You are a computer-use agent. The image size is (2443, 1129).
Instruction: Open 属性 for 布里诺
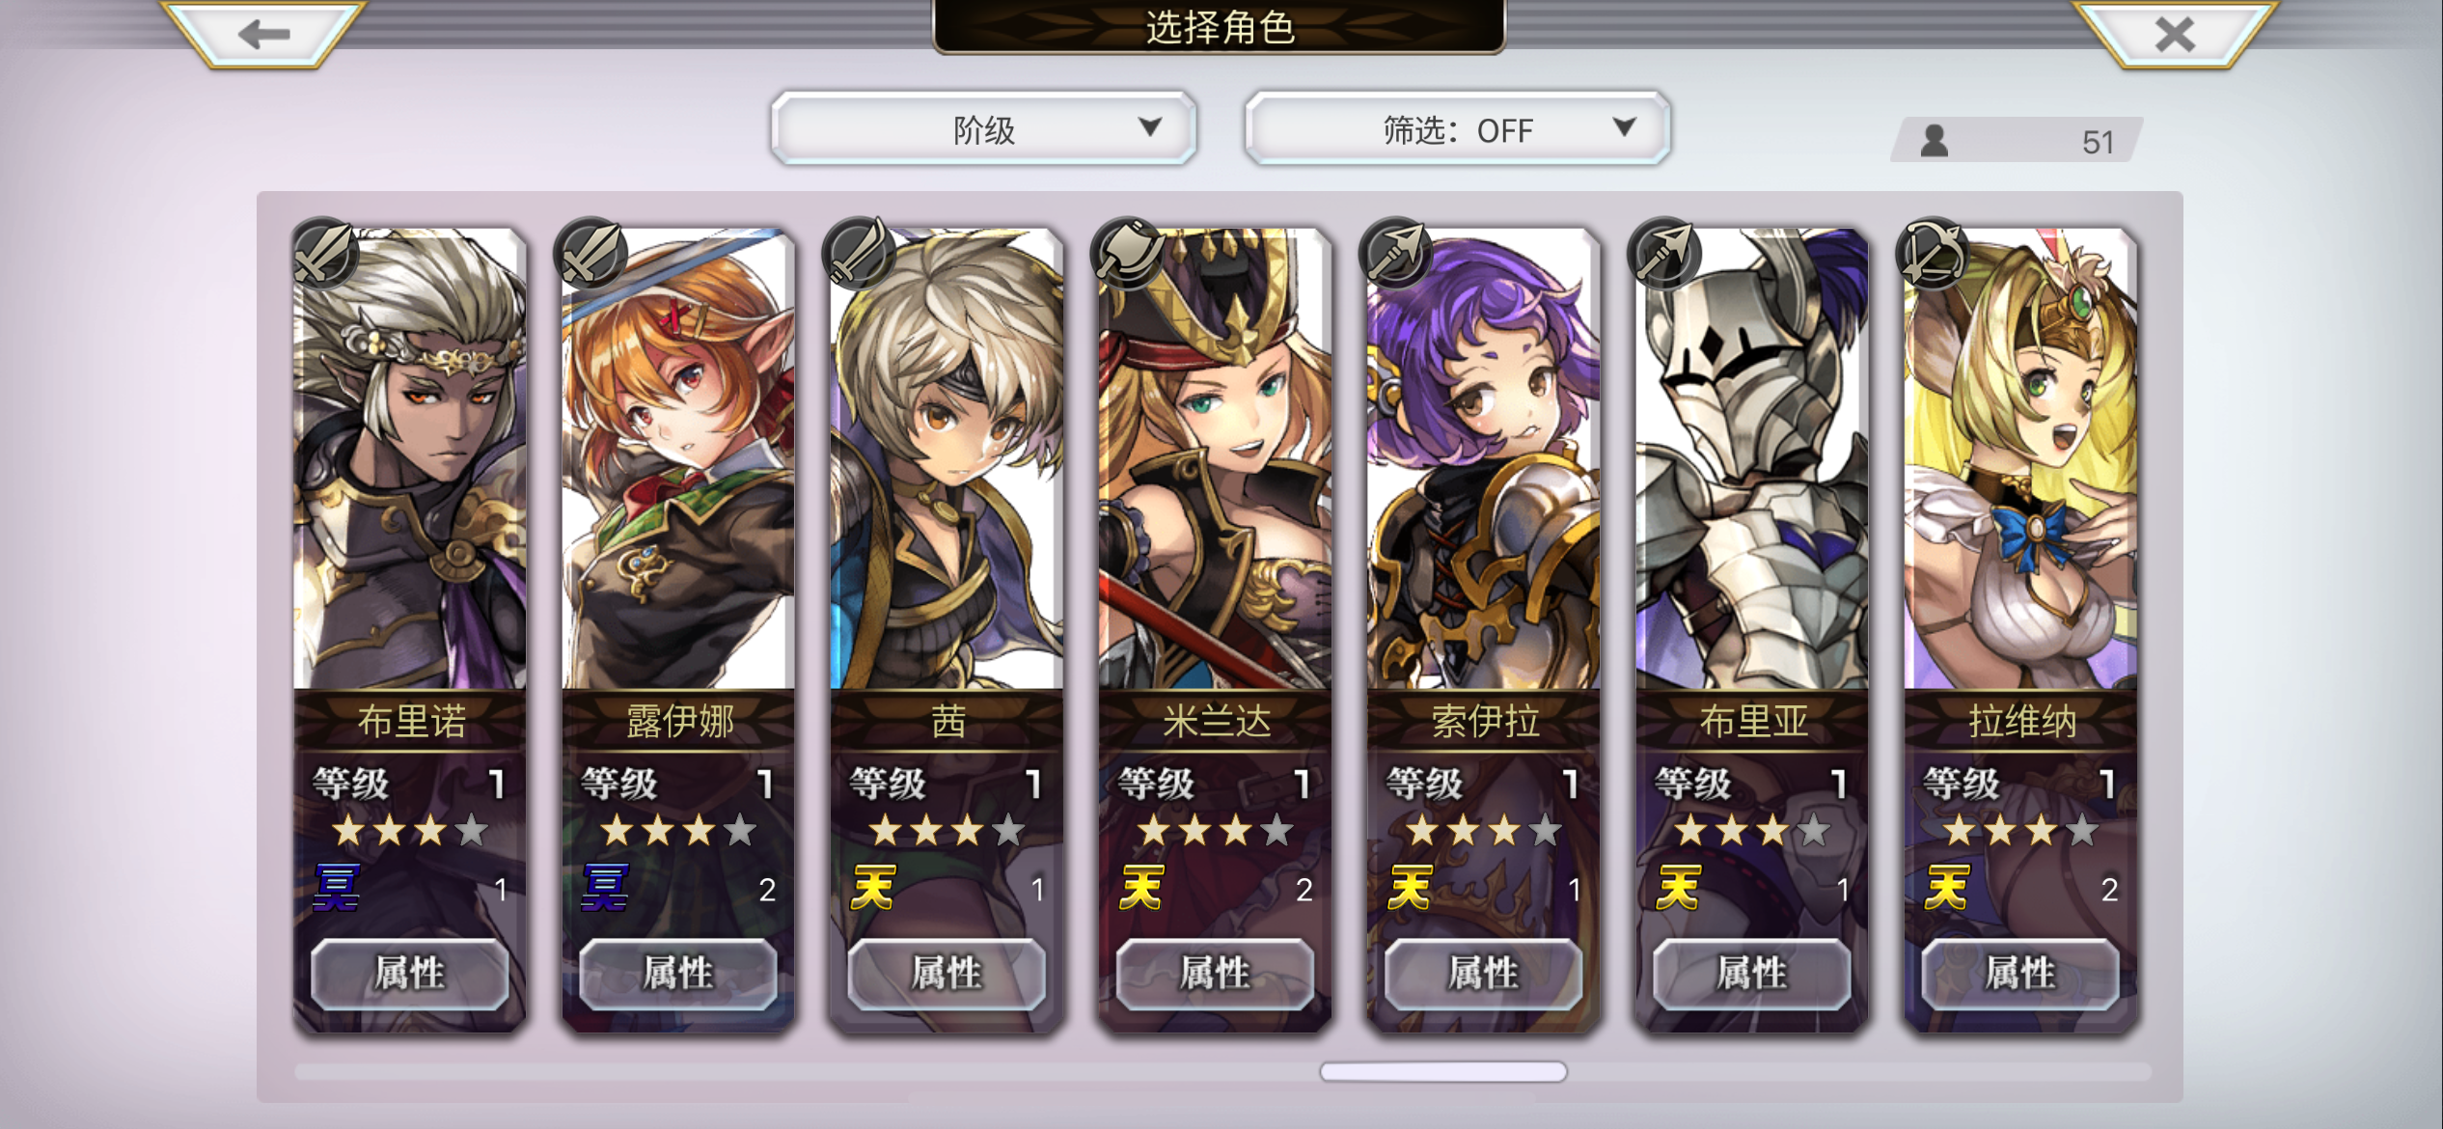409,973
